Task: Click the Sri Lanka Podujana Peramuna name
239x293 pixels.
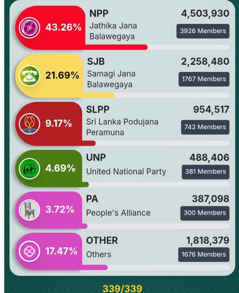Action: (122, 127)
